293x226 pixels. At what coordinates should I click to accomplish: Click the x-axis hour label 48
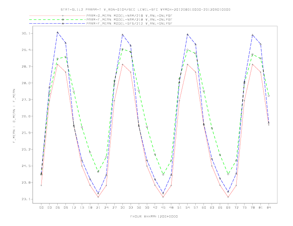[171, 208]
